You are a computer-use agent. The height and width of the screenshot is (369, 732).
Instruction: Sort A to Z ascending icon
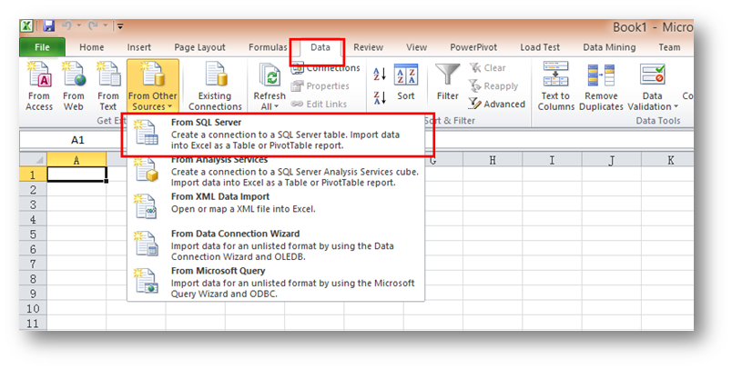tap(380, 74)
